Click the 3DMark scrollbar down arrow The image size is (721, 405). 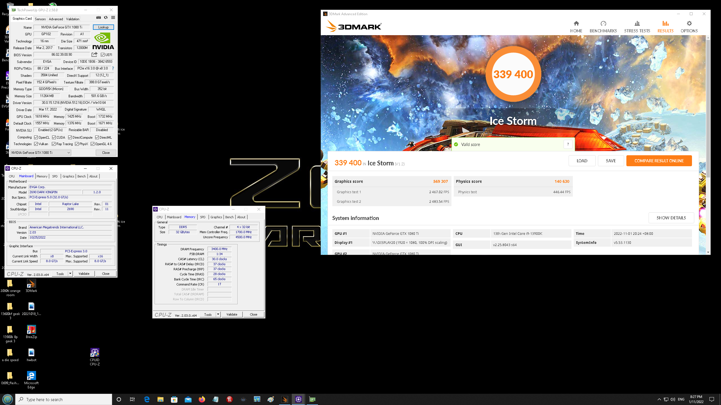(x=708, y=252)
